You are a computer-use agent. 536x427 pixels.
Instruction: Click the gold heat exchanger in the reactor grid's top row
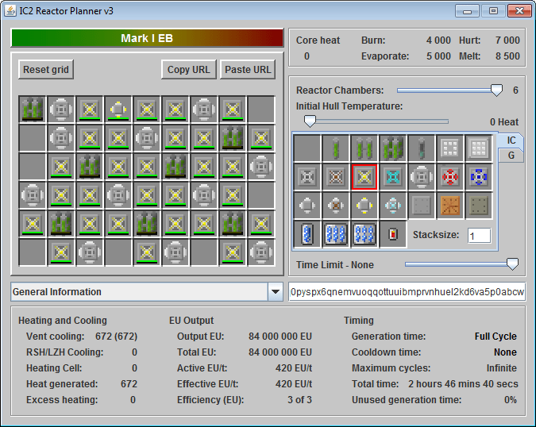(118, 110)
